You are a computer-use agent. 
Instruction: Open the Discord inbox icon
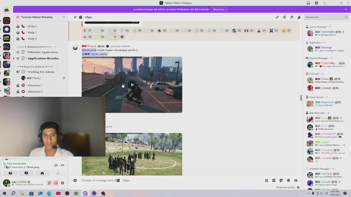pos(308,3)
